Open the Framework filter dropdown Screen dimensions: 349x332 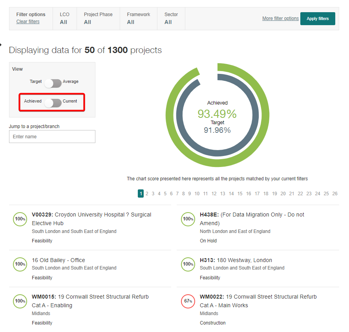(139, 18)
